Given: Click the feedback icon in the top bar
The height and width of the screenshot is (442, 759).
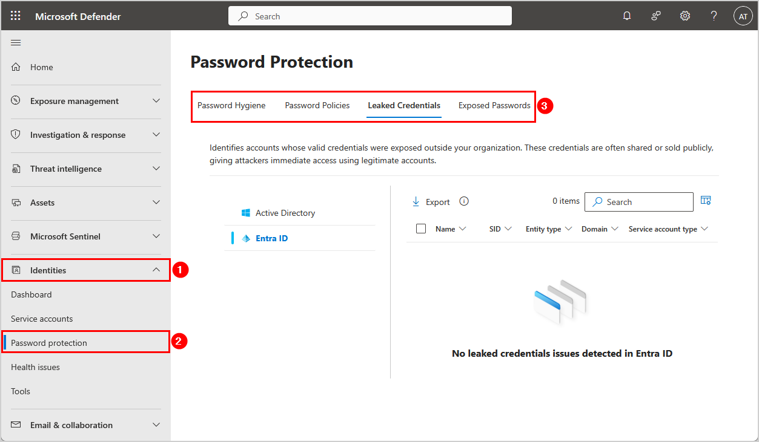Looking at the screenshot, I should [x=655, y=16].
